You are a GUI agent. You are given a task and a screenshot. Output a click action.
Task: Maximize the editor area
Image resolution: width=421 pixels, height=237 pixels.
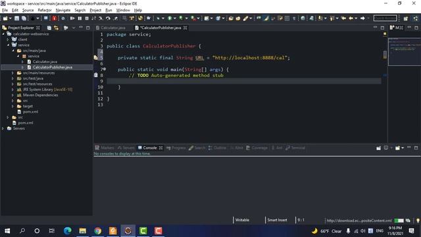coord(382,28)
